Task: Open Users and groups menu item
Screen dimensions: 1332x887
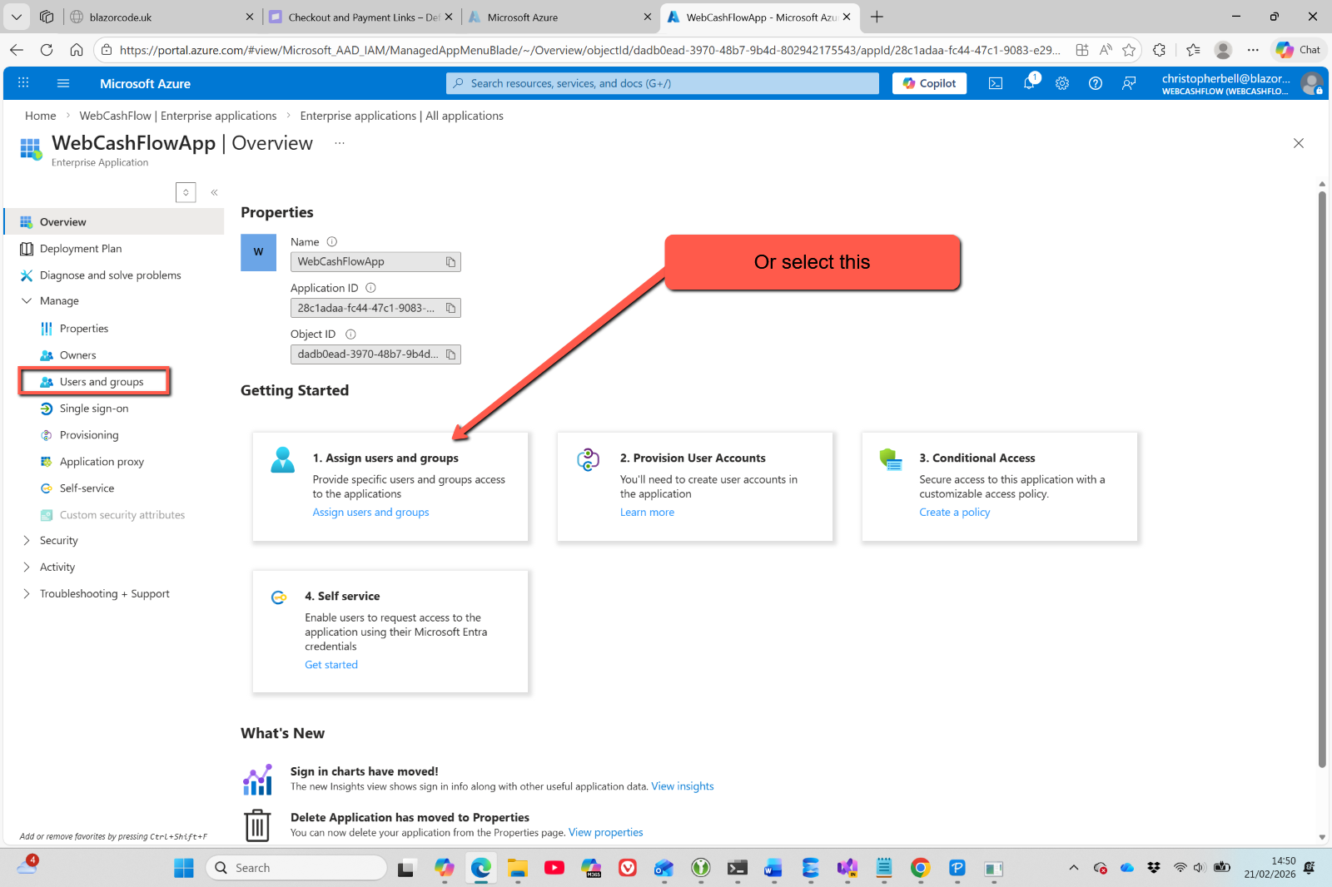Action: [102, 382]
